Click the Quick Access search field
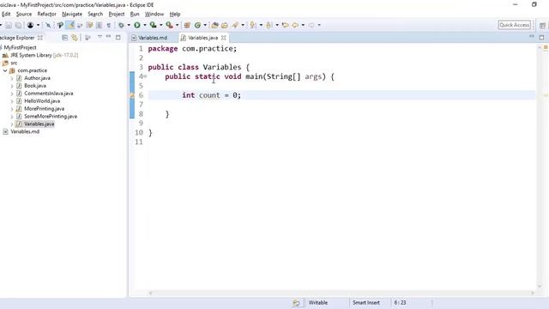 pyautogui.click(x=515, y=25)
